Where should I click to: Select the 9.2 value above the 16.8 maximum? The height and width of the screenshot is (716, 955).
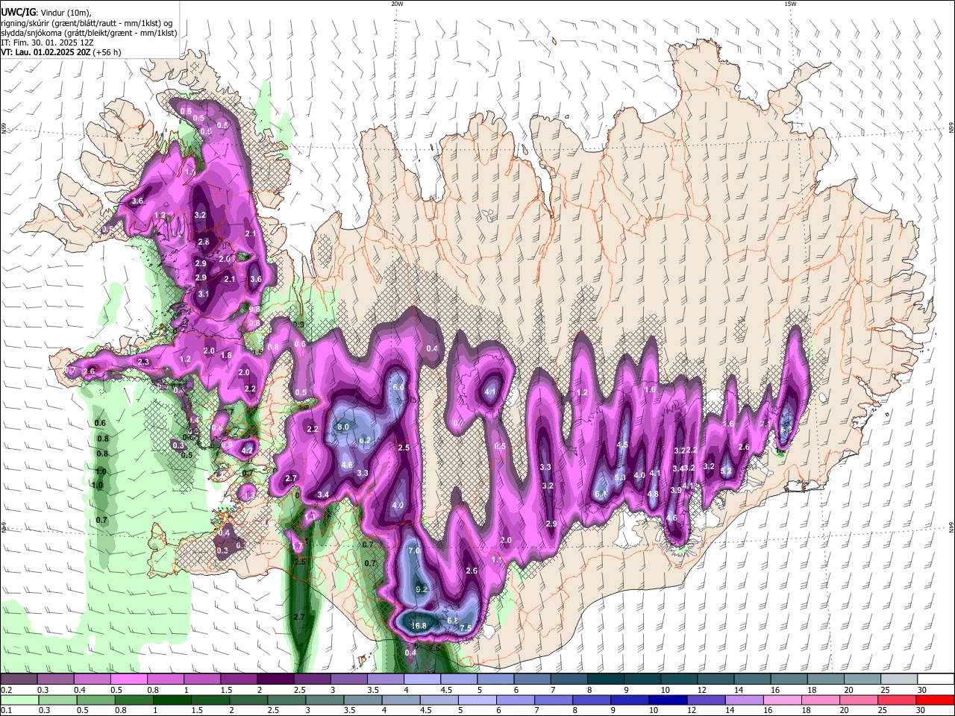coord(421,589)
